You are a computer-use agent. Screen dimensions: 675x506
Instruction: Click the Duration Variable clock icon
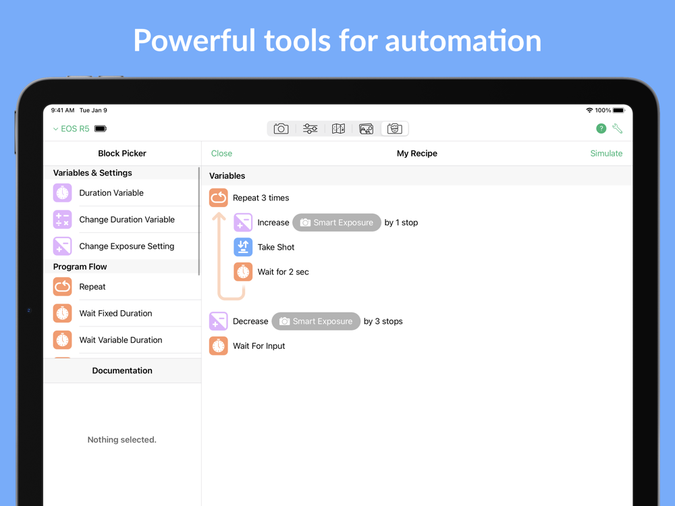(62, 193)
